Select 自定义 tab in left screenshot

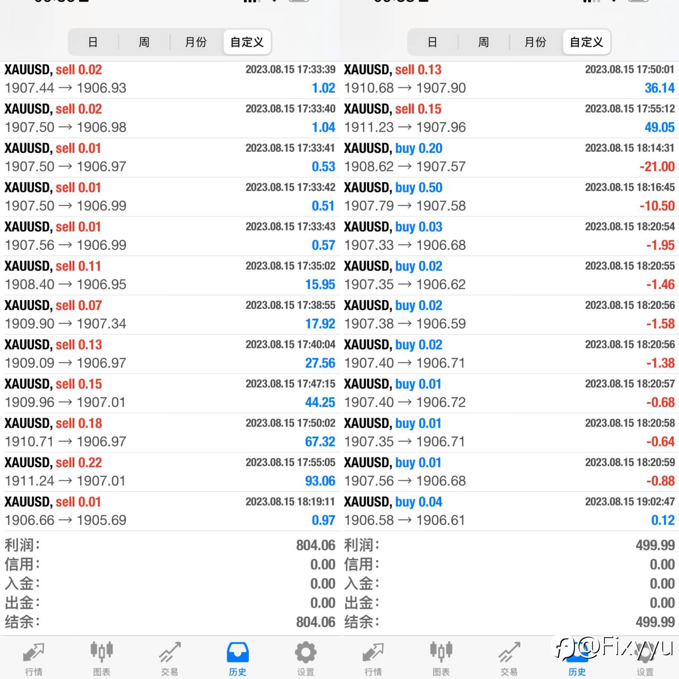pos(247,42)
